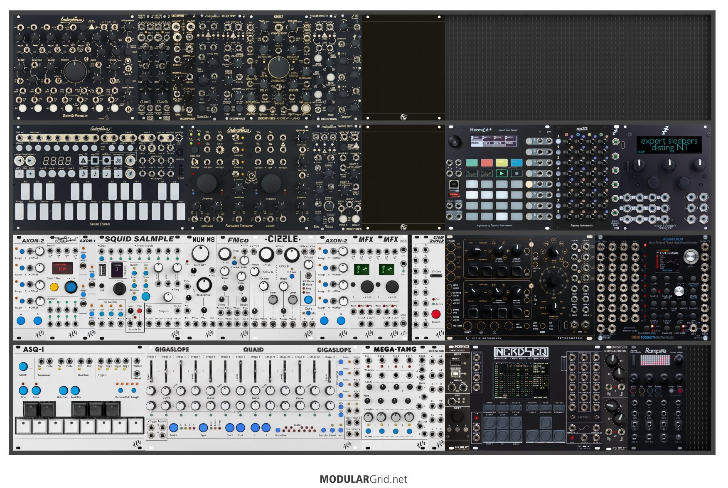Click the Stage 13 Level slider on Quaid
728x488 pixels.
[x=330, y=372]
